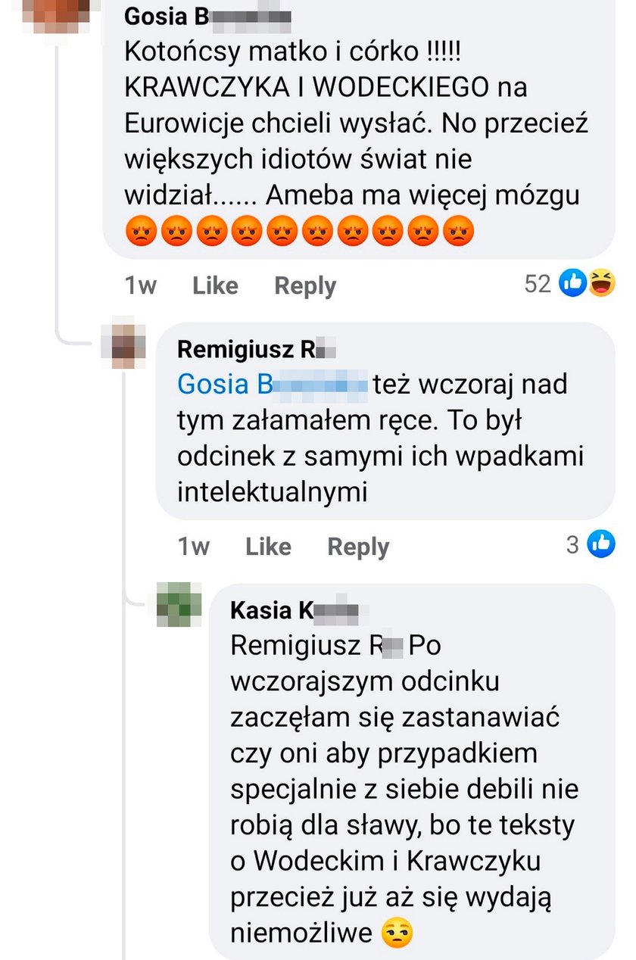View the 3 reactions count on Remigiusz's reply
The width and height of the screenshot is (636, 960).
[x=573, y=544]
